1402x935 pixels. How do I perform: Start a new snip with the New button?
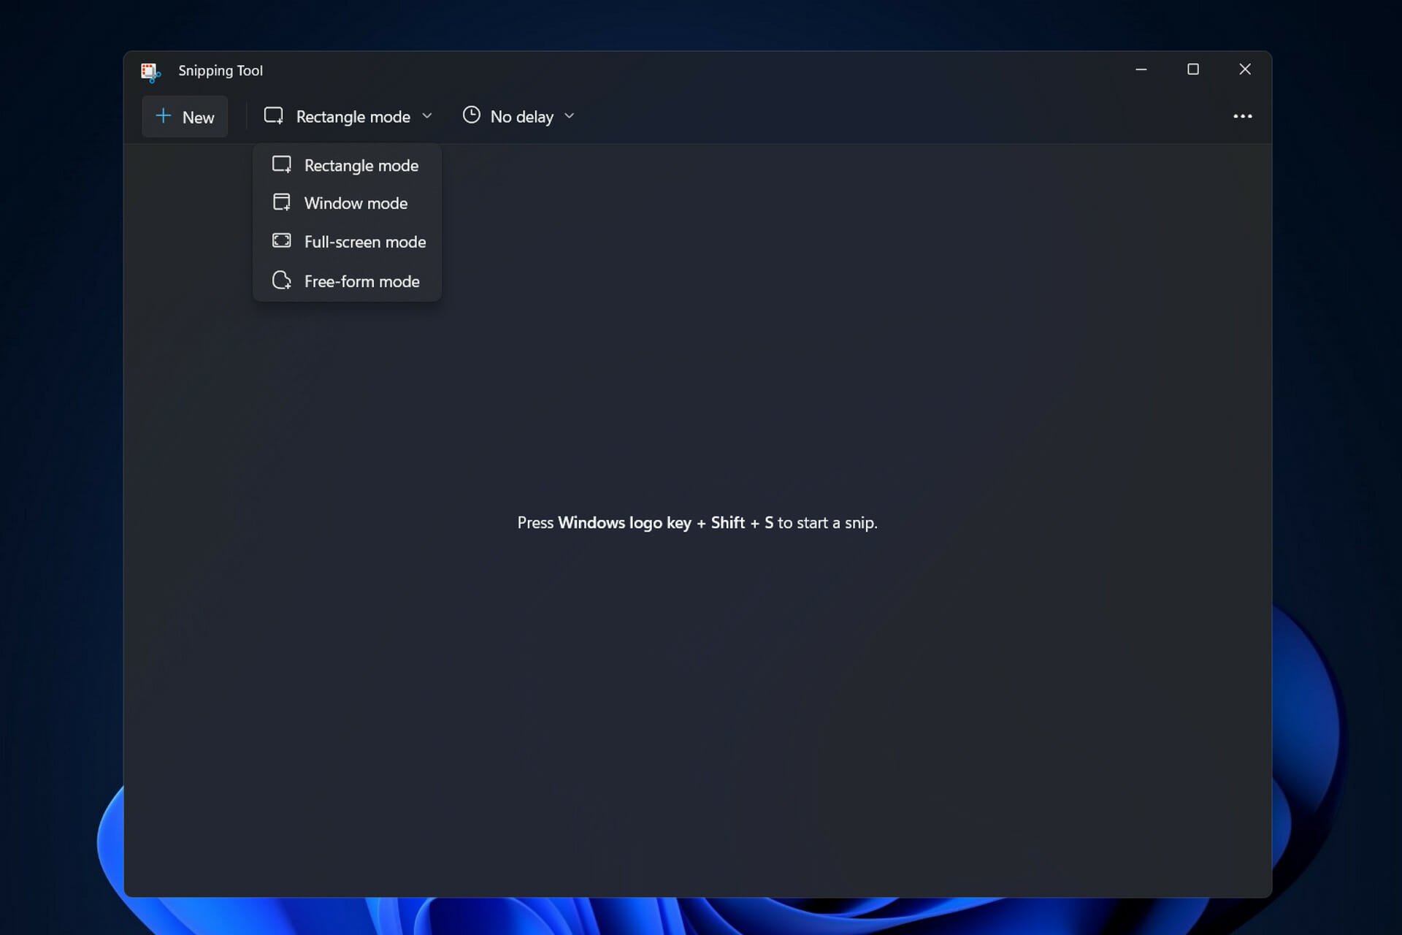[x=185, y=117]
